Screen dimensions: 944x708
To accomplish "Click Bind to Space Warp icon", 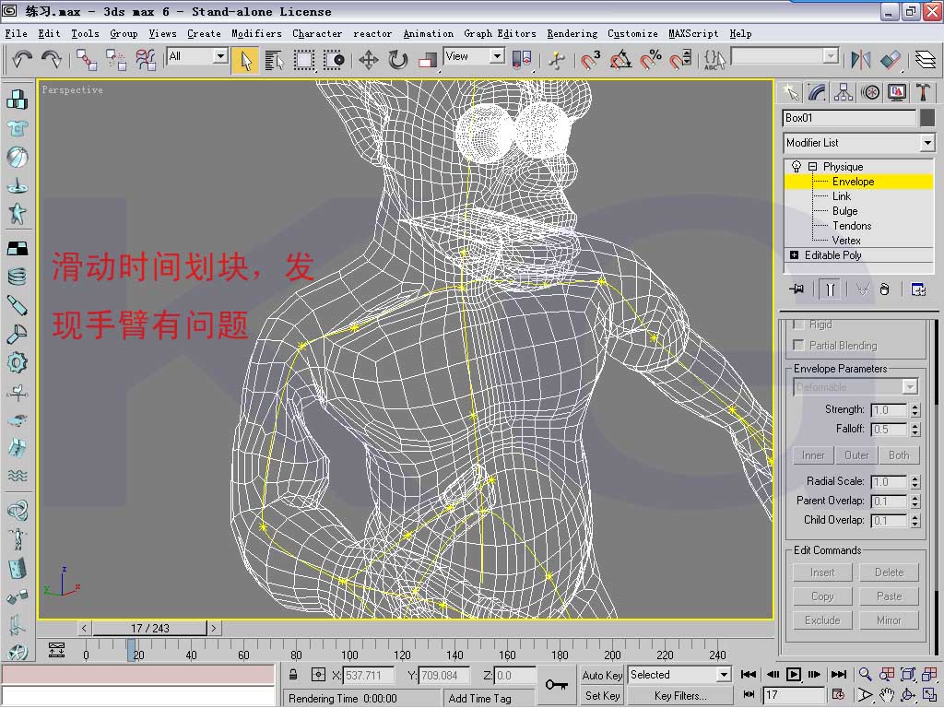I will pos(145,60).
